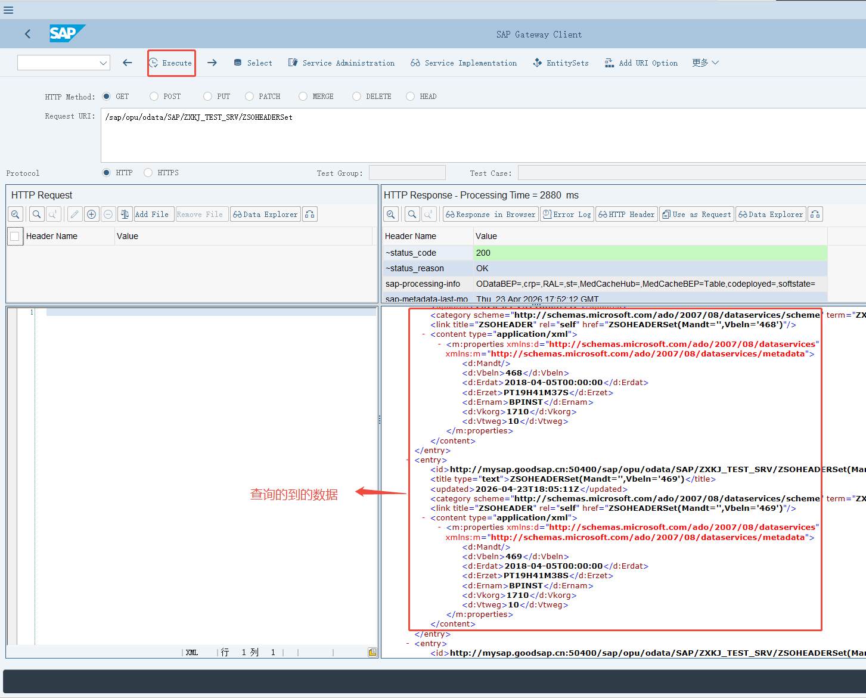Image resolution: width=866 pixels, height=698 pixels.
Task: Select DELETE HTTP method
Action: tap(356, 96)
